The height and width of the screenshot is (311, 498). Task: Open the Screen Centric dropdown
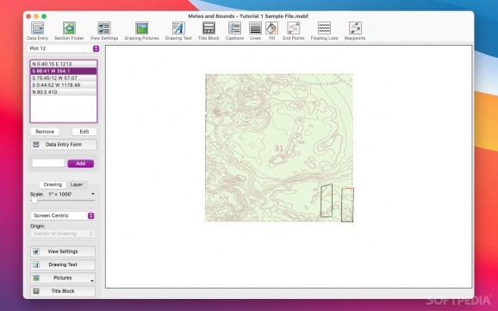point(63,215)
